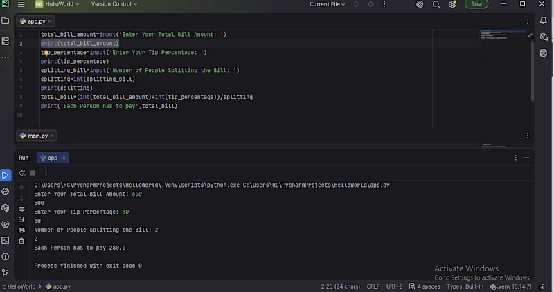This screenshot has height=292, width=554.
Task: Close the app.py editor tab
Action: [x=50, y=21]
